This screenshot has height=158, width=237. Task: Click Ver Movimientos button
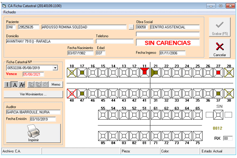[x=33, y=94]
